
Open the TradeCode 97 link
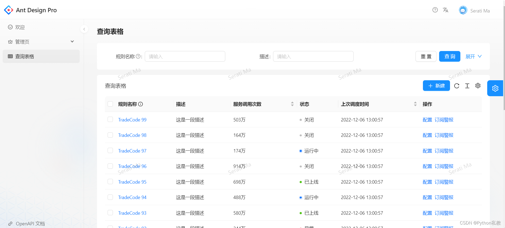point(132,151)
